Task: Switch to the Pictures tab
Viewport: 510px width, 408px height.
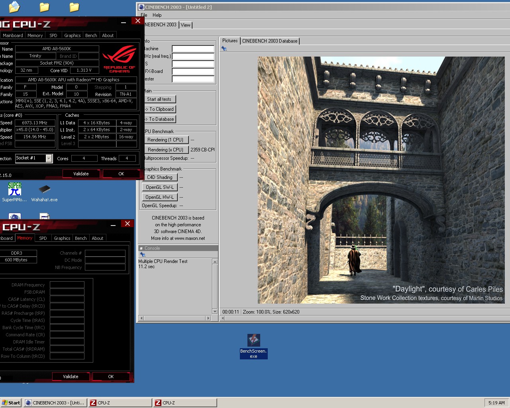Action: (x=230, y=41)
